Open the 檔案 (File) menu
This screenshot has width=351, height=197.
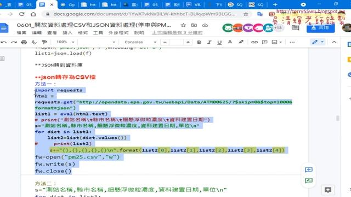(21, 33)
